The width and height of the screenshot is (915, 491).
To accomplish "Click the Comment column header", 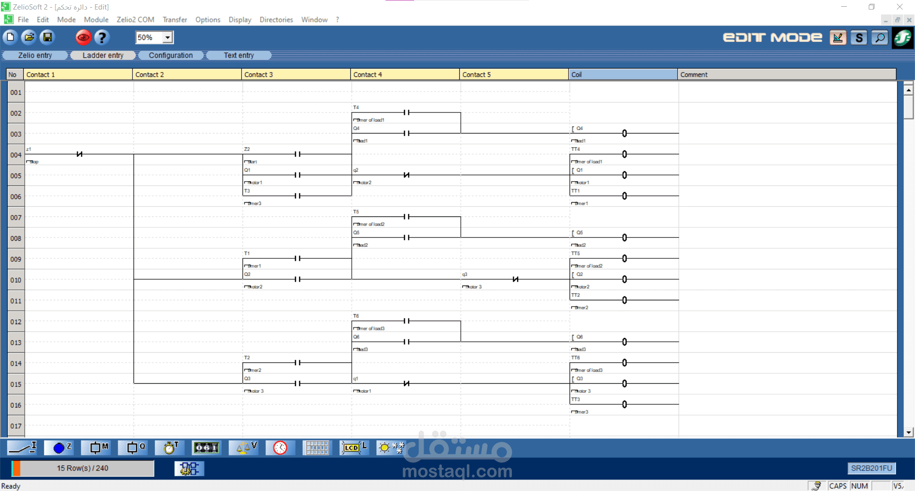I will (787, 74).
